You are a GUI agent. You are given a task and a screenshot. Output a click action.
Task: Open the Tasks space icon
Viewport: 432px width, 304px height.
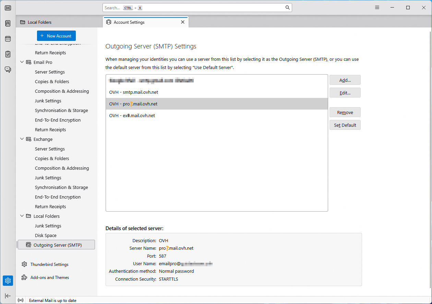(8, 54)
